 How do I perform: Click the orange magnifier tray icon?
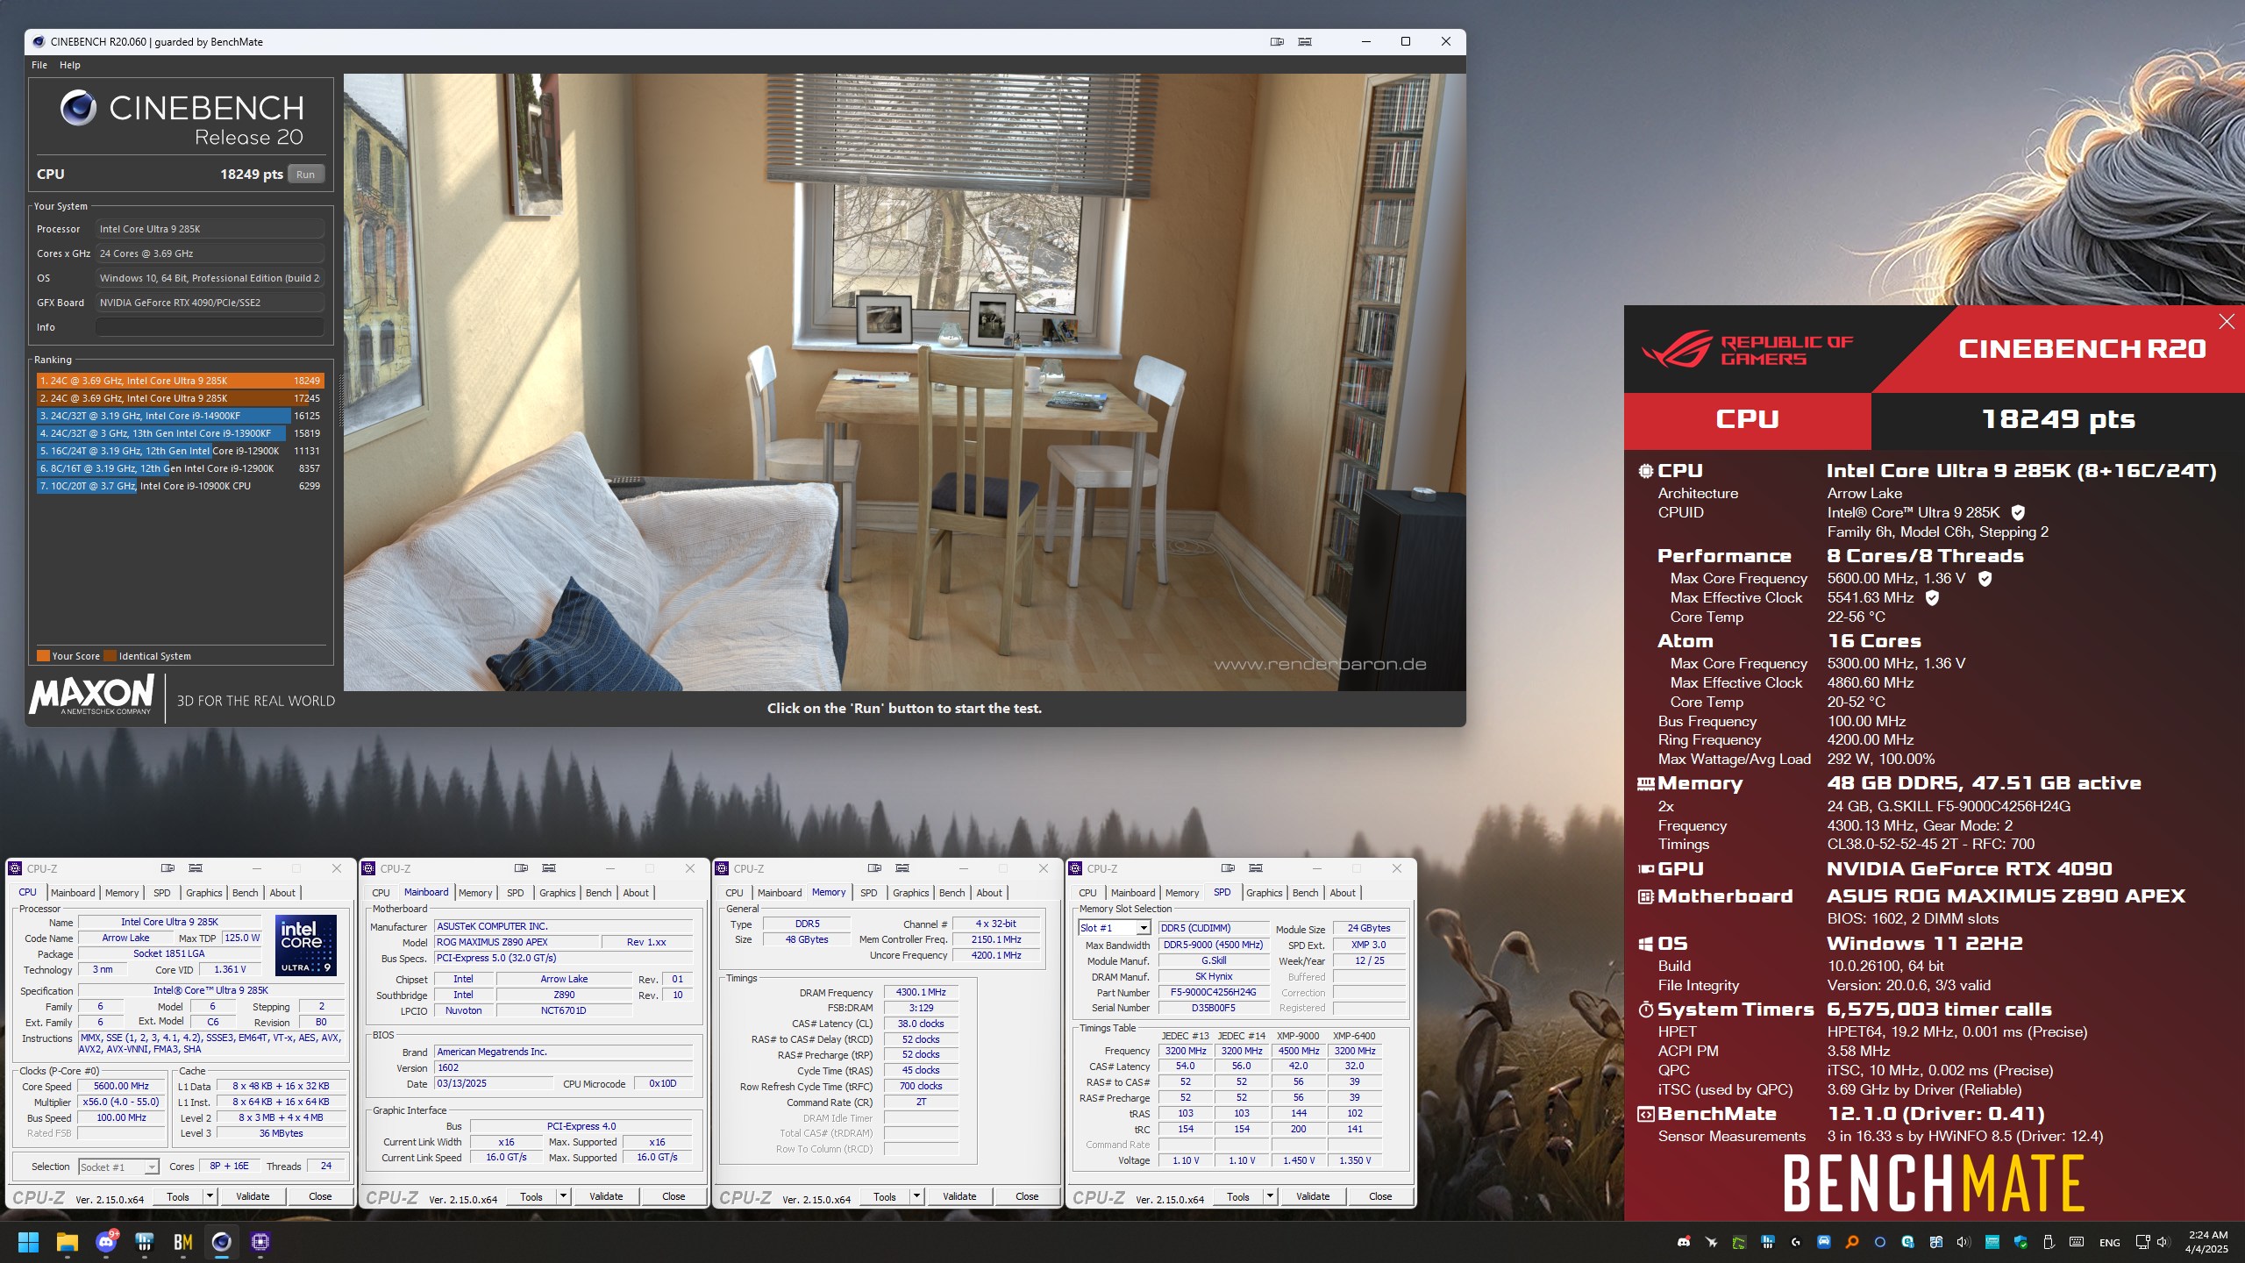point(1851,1242)
